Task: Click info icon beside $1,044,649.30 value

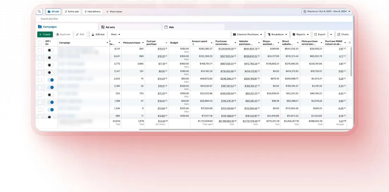Action: (x=235, y=49)
